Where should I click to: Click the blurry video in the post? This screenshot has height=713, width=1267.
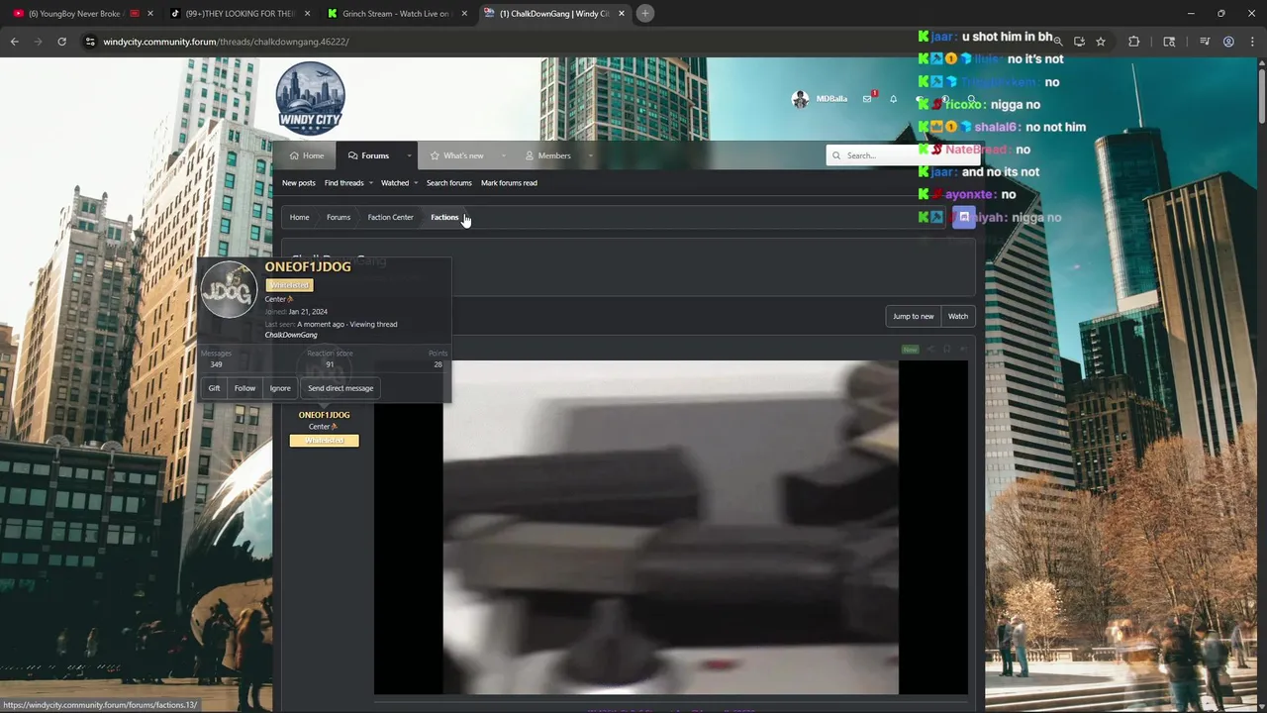click(x=671, y=527)
